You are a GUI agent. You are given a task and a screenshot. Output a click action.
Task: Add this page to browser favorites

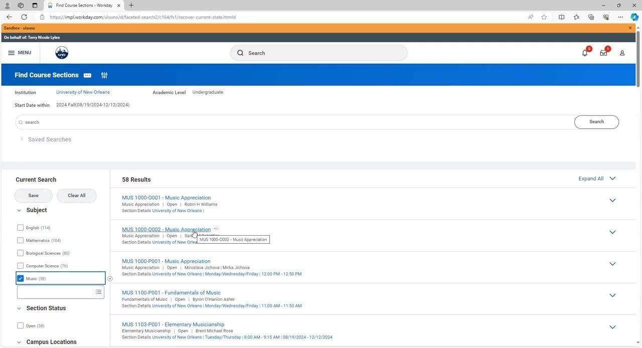(x=544, y=17)
